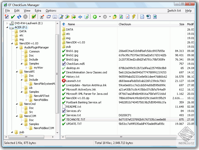Select the NeroAPITest folder in tree
The height and width of the screenshot is (150, 199).
[41, 96]
